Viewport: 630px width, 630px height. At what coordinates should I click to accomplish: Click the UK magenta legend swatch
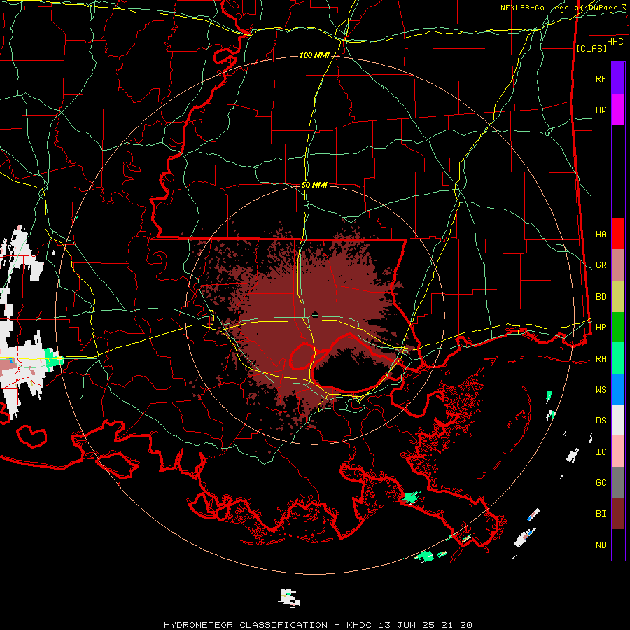click(618, 110)
